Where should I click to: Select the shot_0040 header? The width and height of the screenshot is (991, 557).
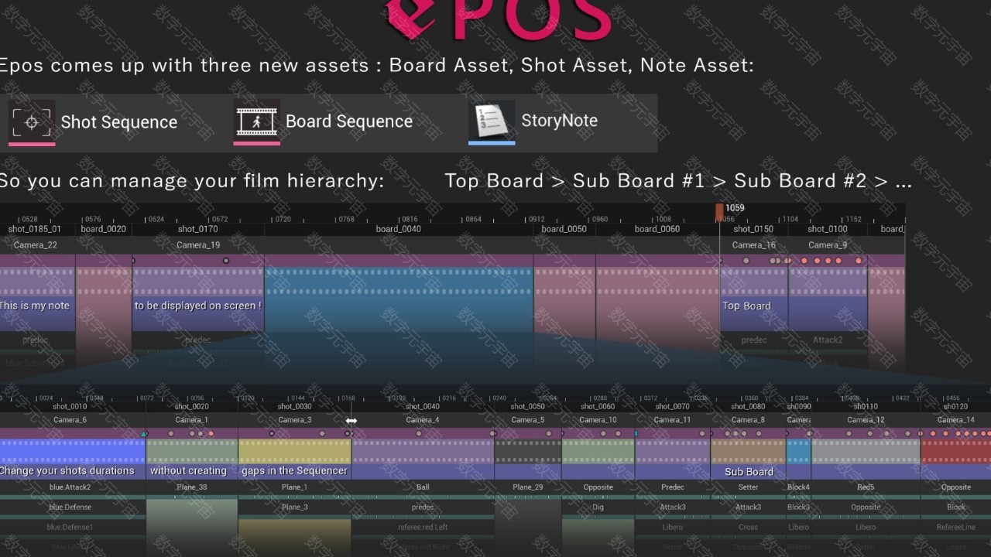423,406
